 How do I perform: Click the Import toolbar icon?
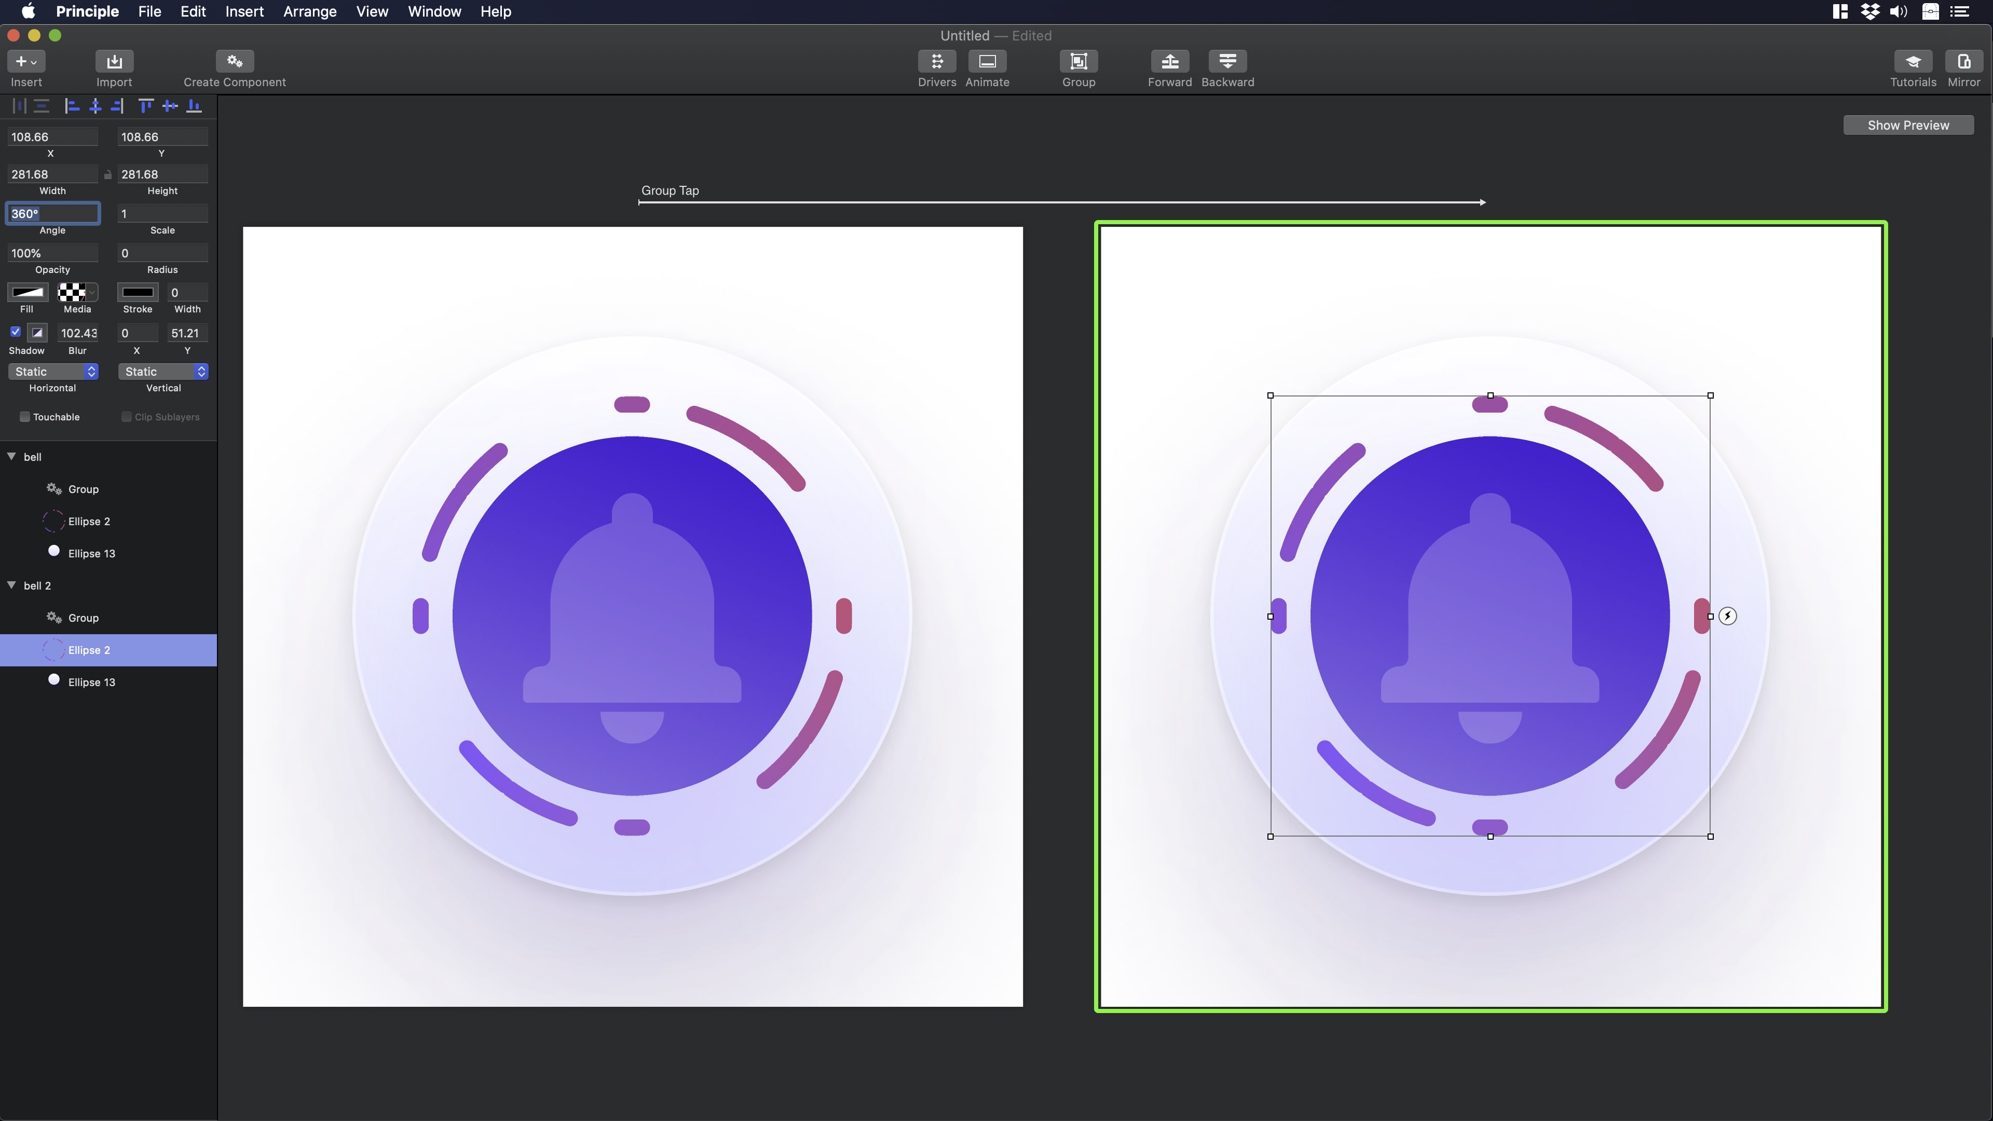pos(114,61)
